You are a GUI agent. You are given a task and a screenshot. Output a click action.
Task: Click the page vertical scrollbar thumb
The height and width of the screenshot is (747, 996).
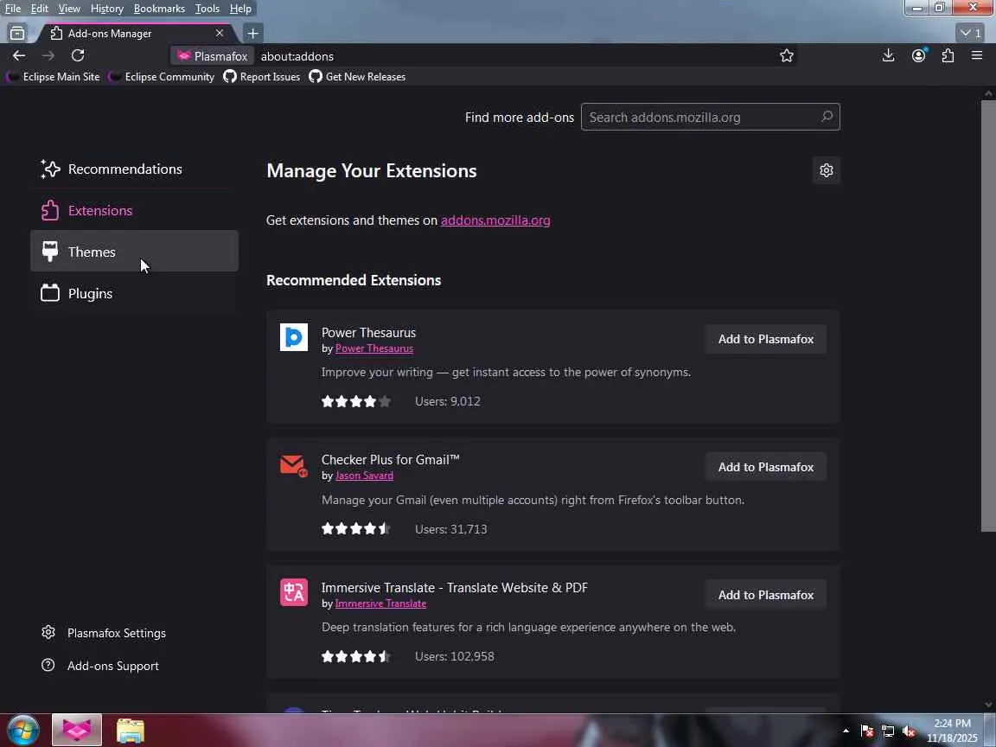[988, 316]
